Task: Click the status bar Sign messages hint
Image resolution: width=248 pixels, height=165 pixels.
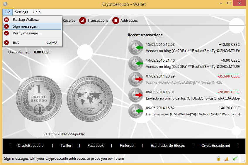Action: tap(64, 159)
